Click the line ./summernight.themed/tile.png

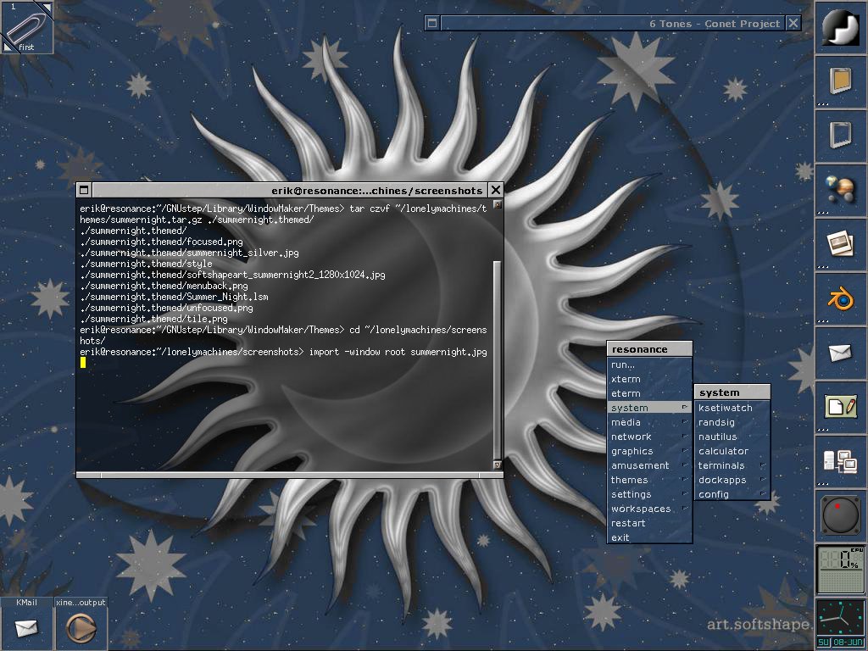pos(154,319)
